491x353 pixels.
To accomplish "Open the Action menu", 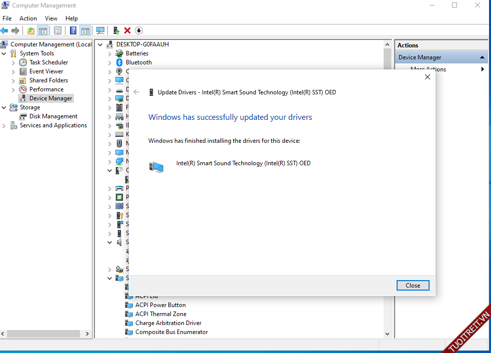I will pyautogui.click(x=28, y=18).
